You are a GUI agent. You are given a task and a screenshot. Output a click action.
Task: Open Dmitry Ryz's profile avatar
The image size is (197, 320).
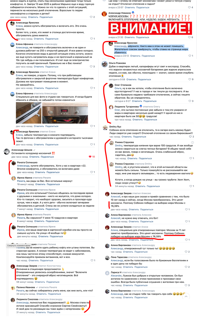pyautogui.click(x=105, y=128)
